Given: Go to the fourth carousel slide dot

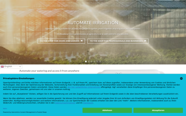Looking at the screenshot, I should [x=95, y=62].
